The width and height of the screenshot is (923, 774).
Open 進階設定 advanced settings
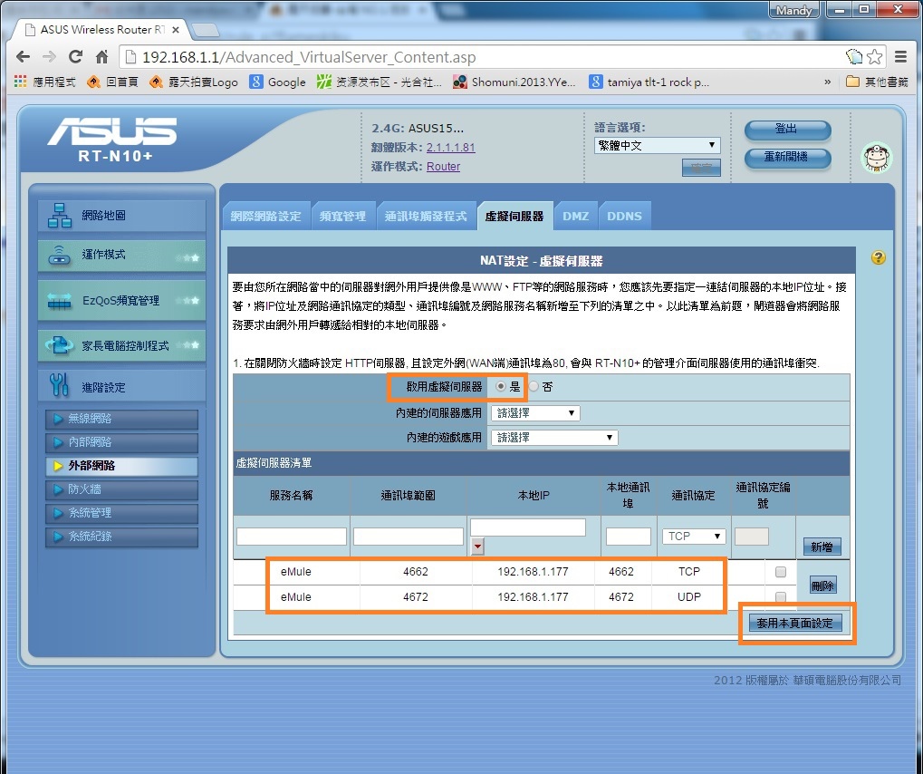122,386
